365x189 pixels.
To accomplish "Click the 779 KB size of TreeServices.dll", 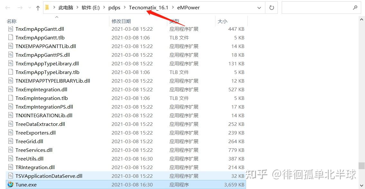I will pyautogui.click(x=236, y=150).
